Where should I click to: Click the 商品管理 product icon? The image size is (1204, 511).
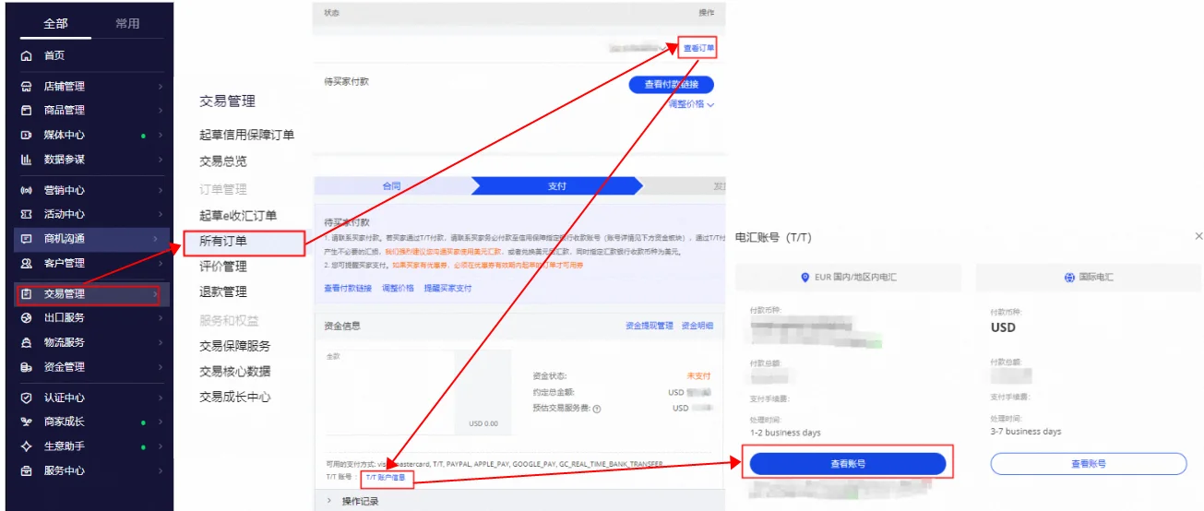[26, 111]
